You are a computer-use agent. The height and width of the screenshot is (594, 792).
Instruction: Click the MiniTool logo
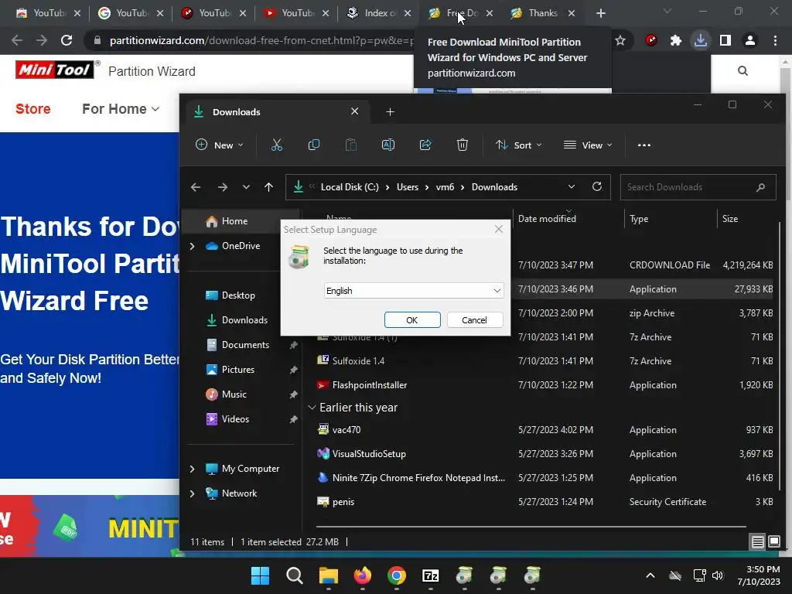(x=55, y=70)
